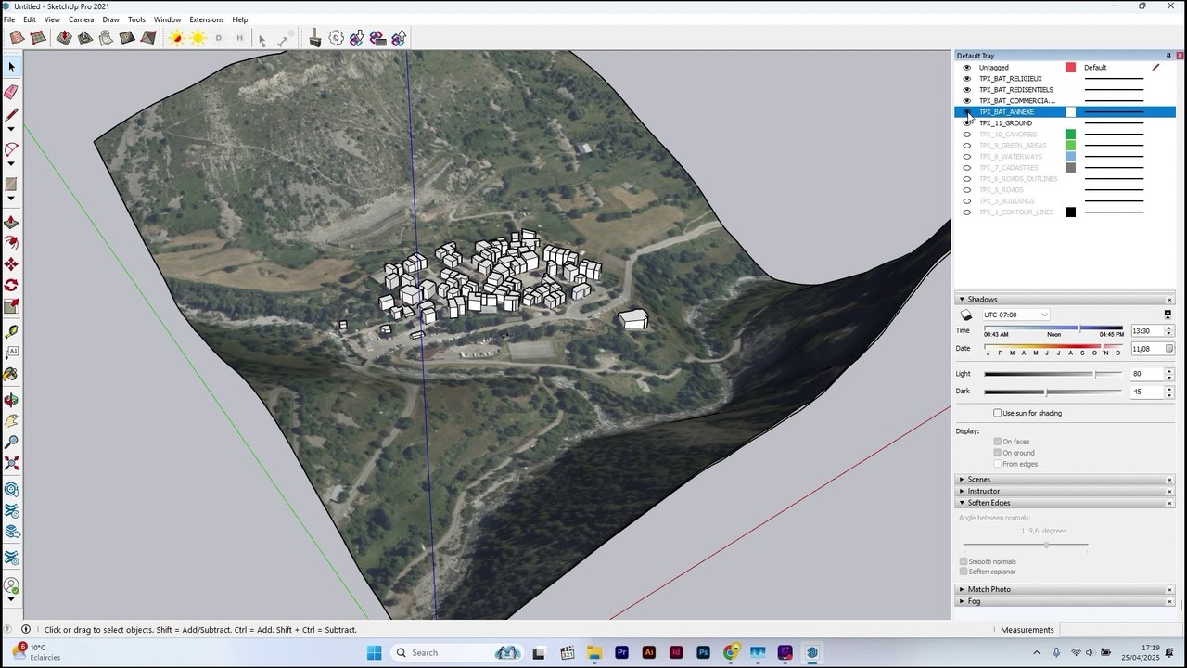Toggle the Show/Hide Shadows button
The height and width of the screenshot is (668, 1187).
pyautogui.click(x=966, y=315)
